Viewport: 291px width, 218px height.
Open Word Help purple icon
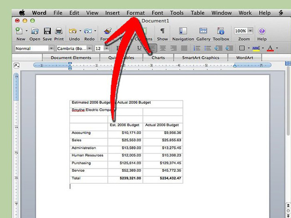click(262, 31)
